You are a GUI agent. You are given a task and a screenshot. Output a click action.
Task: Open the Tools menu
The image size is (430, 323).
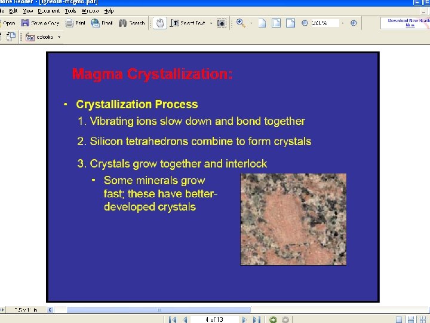(x=70, y=11)
